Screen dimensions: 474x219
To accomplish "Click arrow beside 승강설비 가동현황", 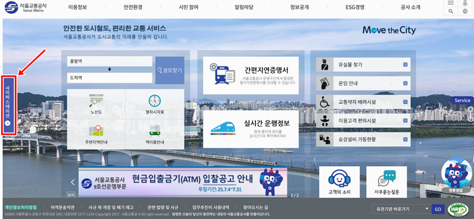I will (x=405, y=139).
